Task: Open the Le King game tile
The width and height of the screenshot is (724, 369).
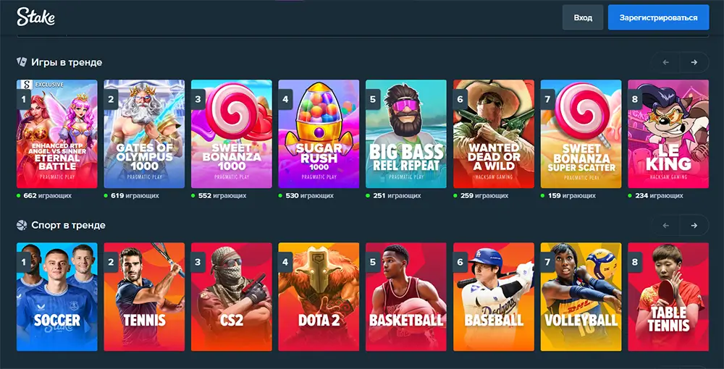Action: (x=668, y=134)
